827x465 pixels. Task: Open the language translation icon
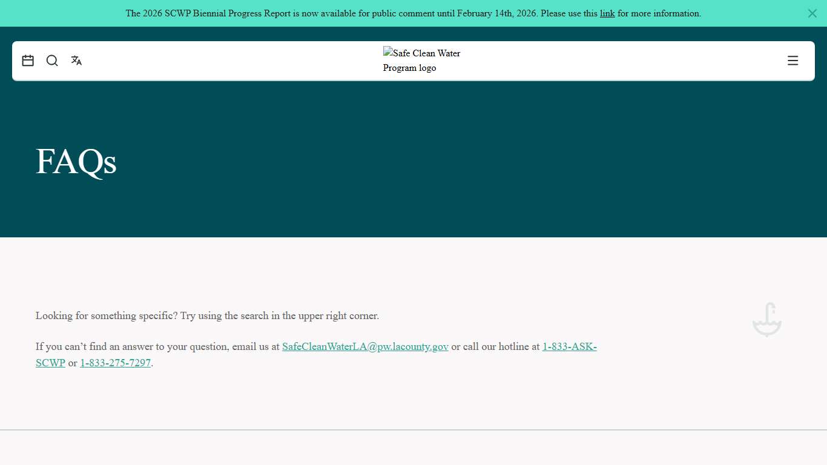click(x=76, y=61)
